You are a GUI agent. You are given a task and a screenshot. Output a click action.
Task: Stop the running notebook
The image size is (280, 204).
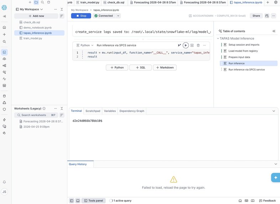pyautogui.click(x=81, y=16)
